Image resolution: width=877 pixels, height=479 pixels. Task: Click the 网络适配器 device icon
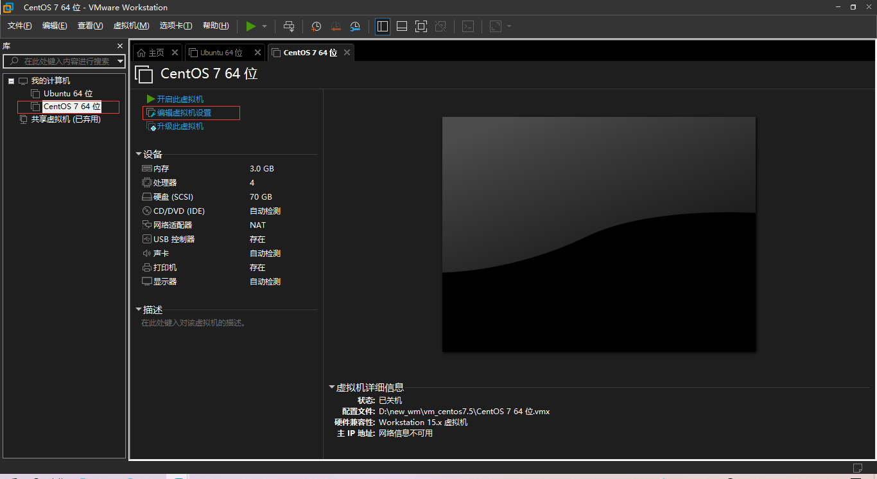pyautogui.click(x=147, y=225)
